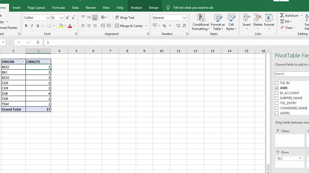The height and width of the screenshot is (173, 309).
Task: Open 3LC field dropdown in Rows area
Action: pyautogui.click(x=300, y=158)
